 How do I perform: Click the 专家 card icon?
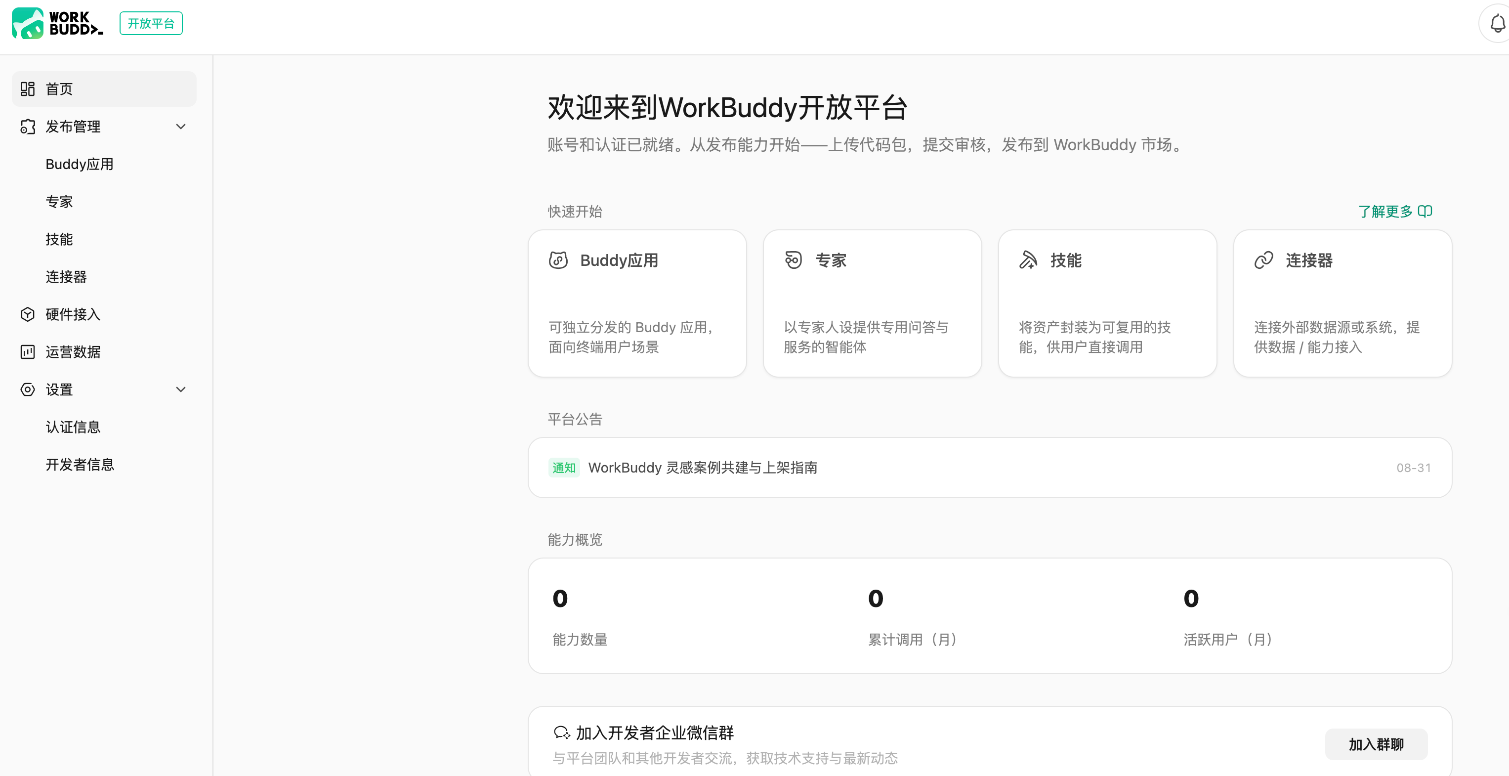793,259
